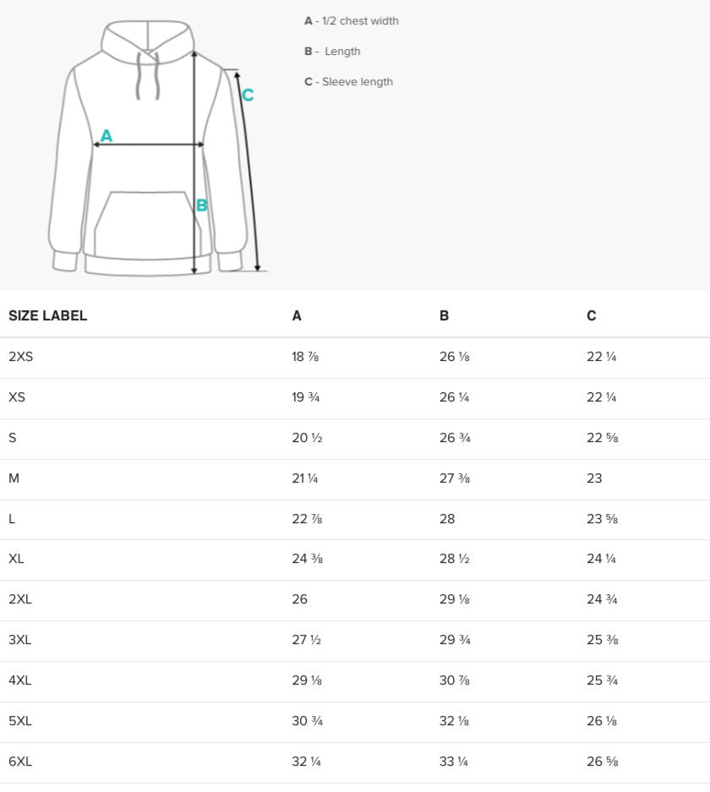The width and height of the screenshot is (710, 792).
Task: Click the teal B marker on hoodie diagram
Action: click(x=202, y=205)
